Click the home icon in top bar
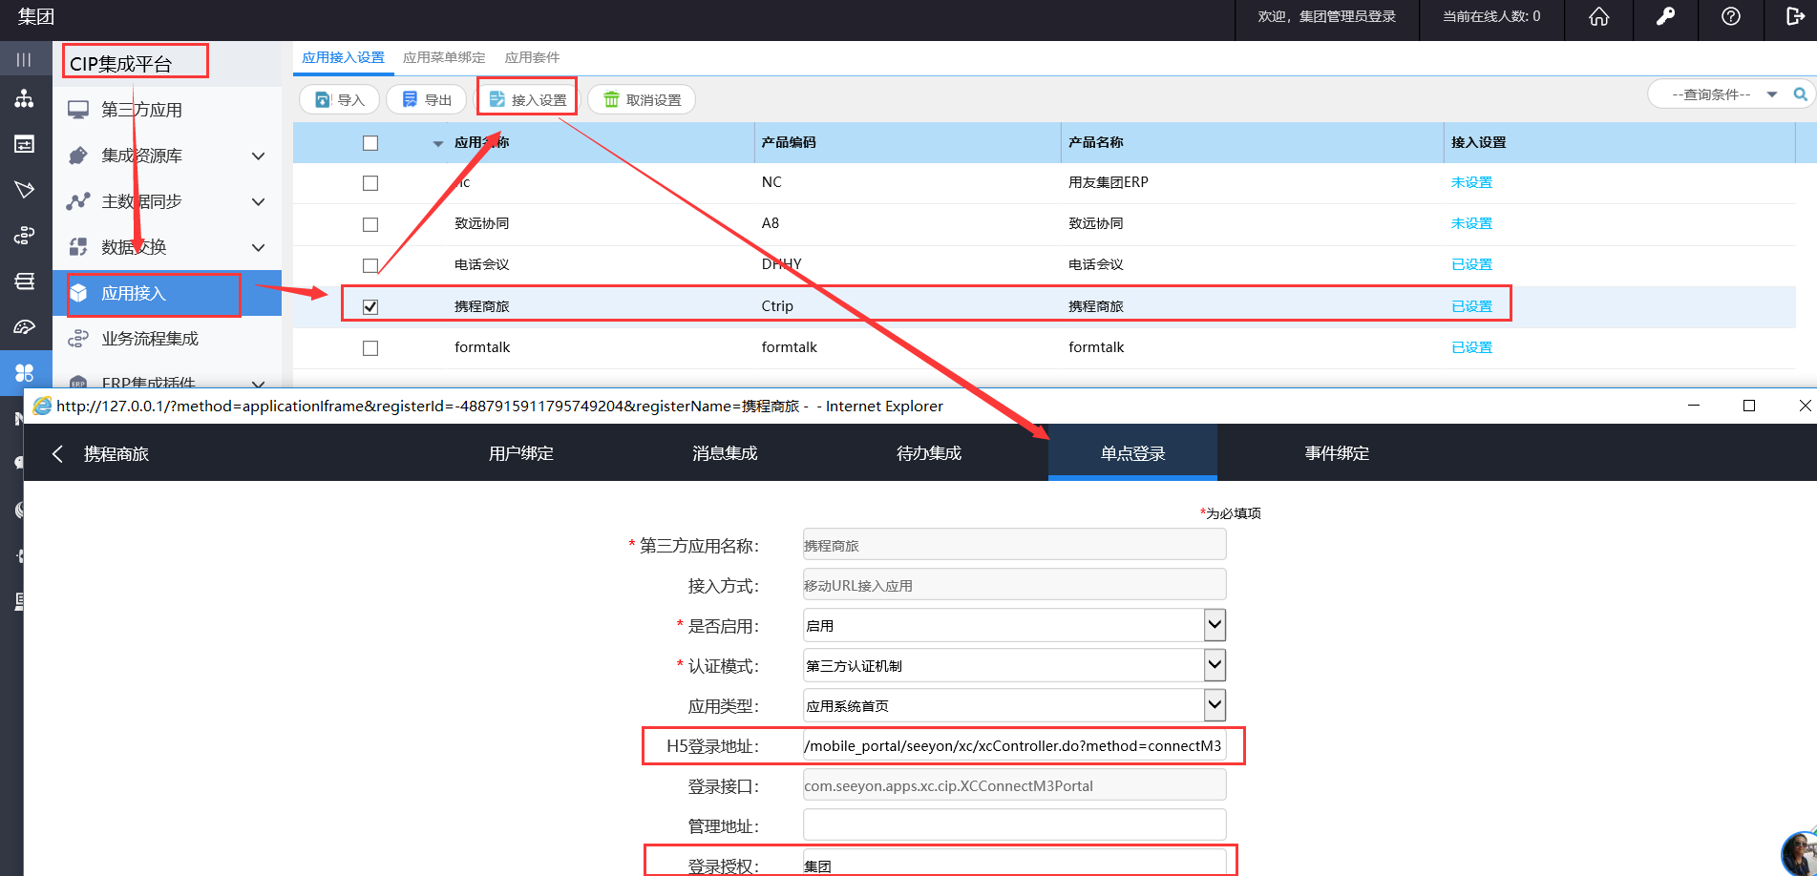The image size is (1817, 876). 1598,17
